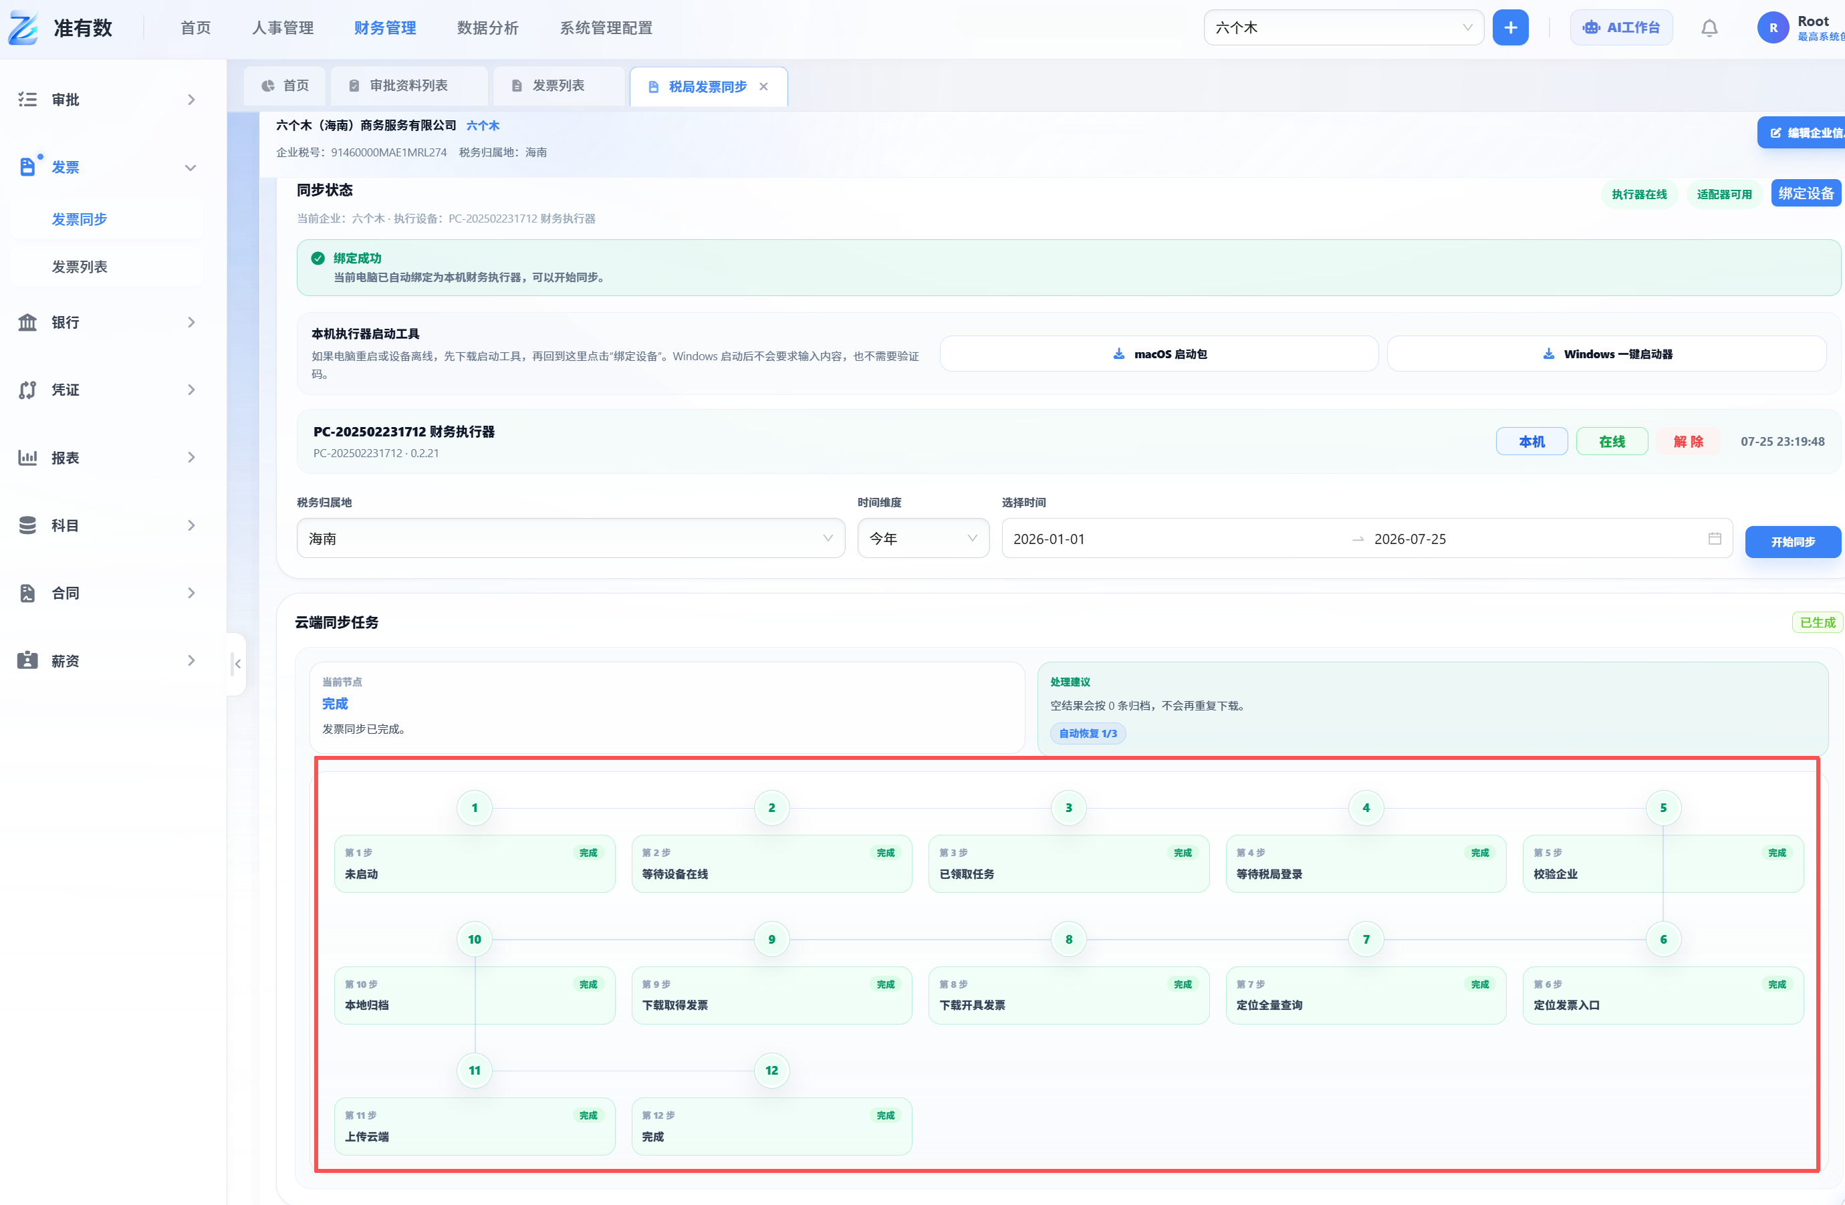
Task: Click the green 绑定成功 check icon
Action: coord(318,259)
